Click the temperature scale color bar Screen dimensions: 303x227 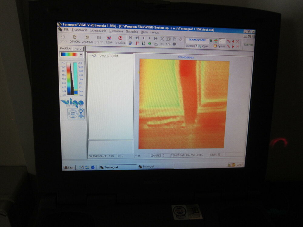point(68,78)
